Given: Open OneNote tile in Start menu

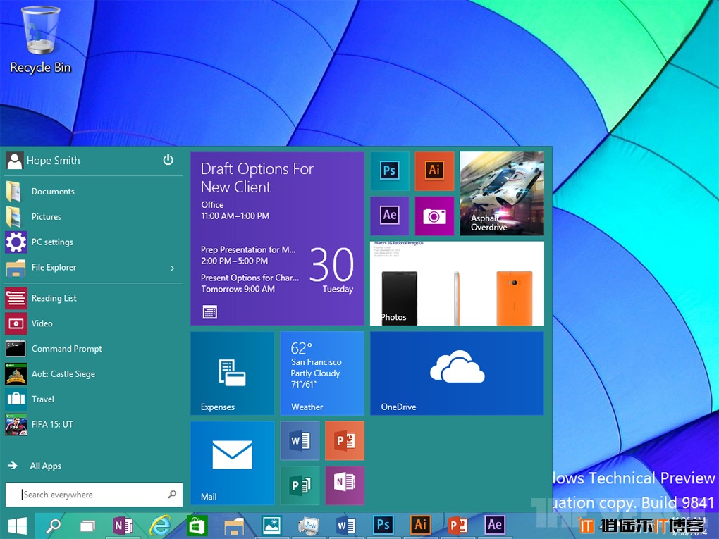Looking at the screenshot, I should point(345,486).
